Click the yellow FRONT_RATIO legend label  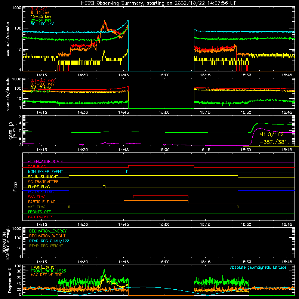coord(43,267)
